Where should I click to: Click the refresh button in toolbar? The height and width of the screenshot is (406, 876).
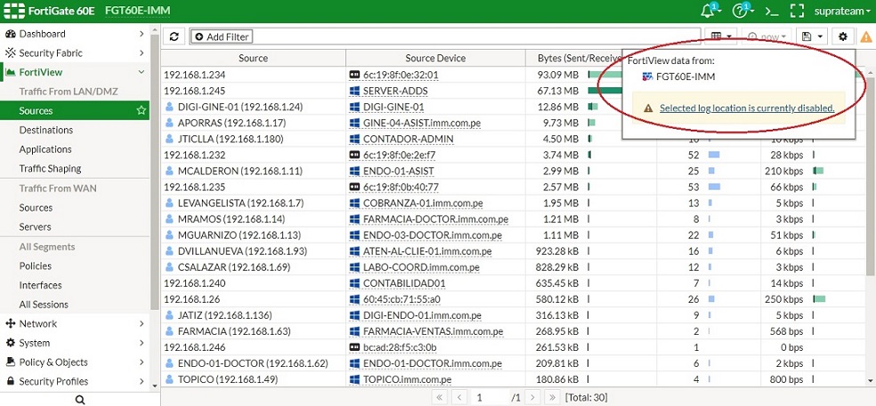pyautogui.click(x=174, y=36)
